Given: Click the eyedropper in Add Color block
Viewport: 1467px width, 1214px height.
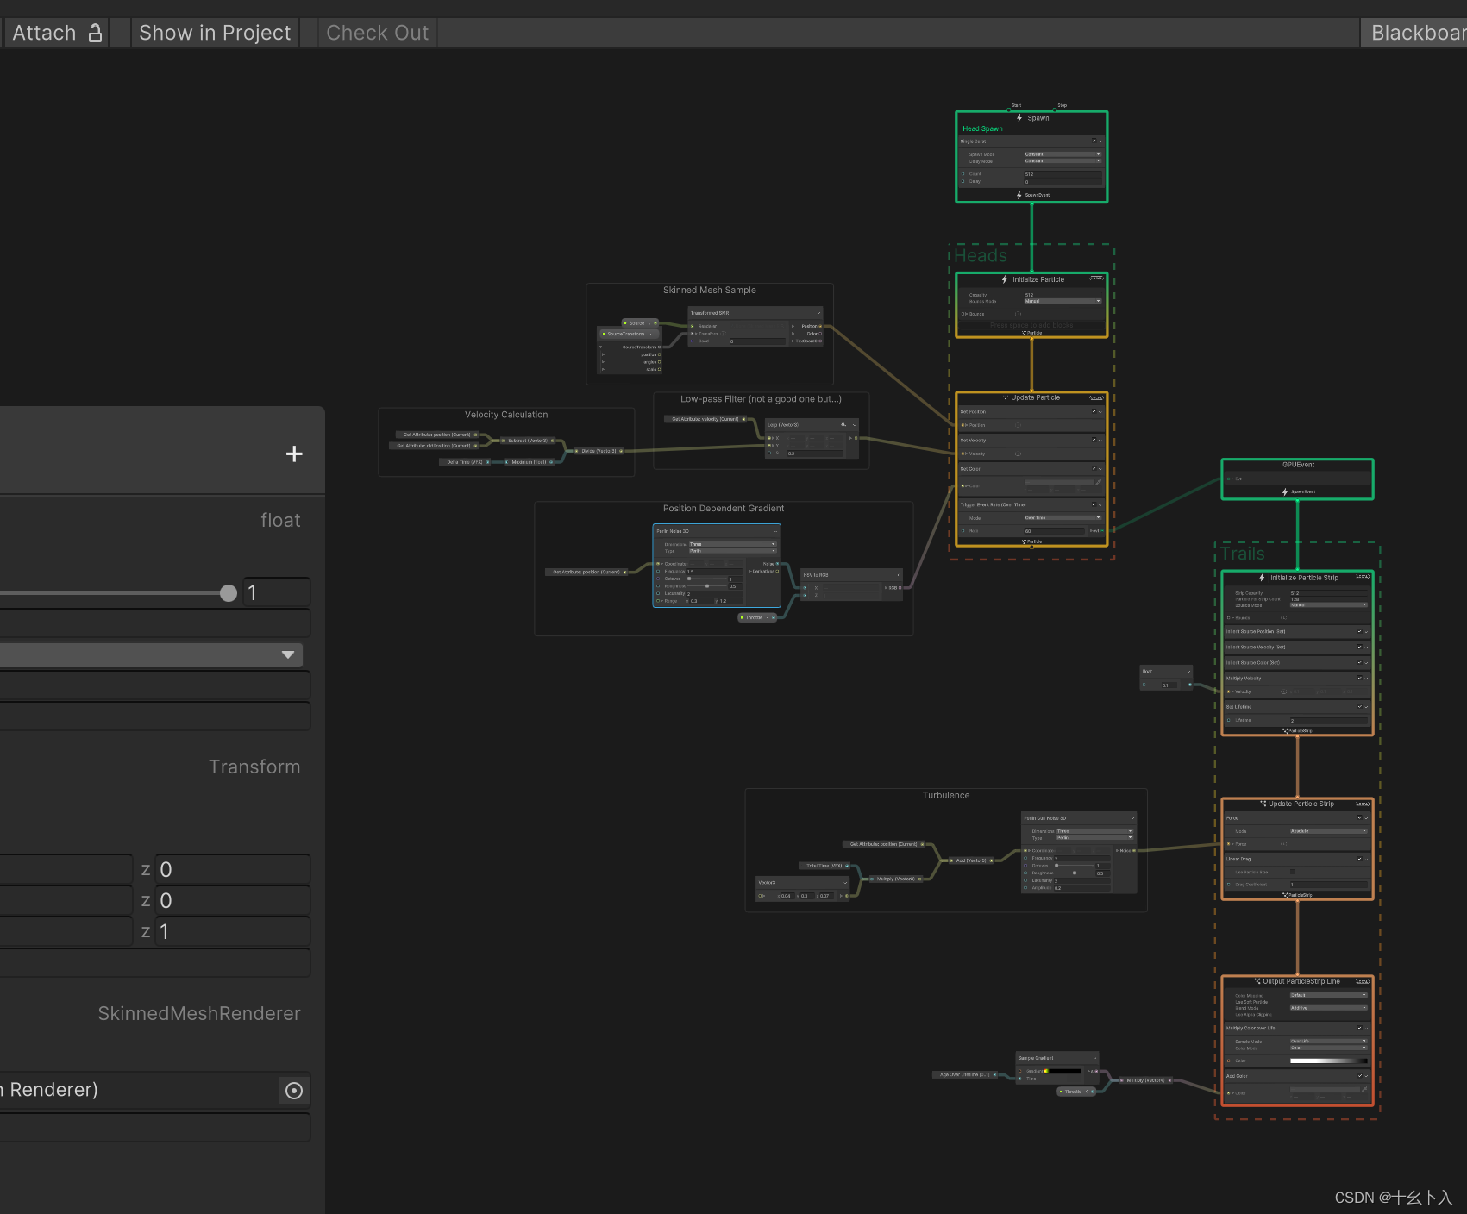Looking at the screenshot, I should pos(1364,1091).
